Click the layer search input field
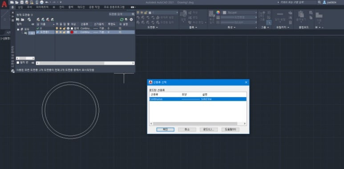This screenshot has width=344, height=169. (x=120, y=14)
